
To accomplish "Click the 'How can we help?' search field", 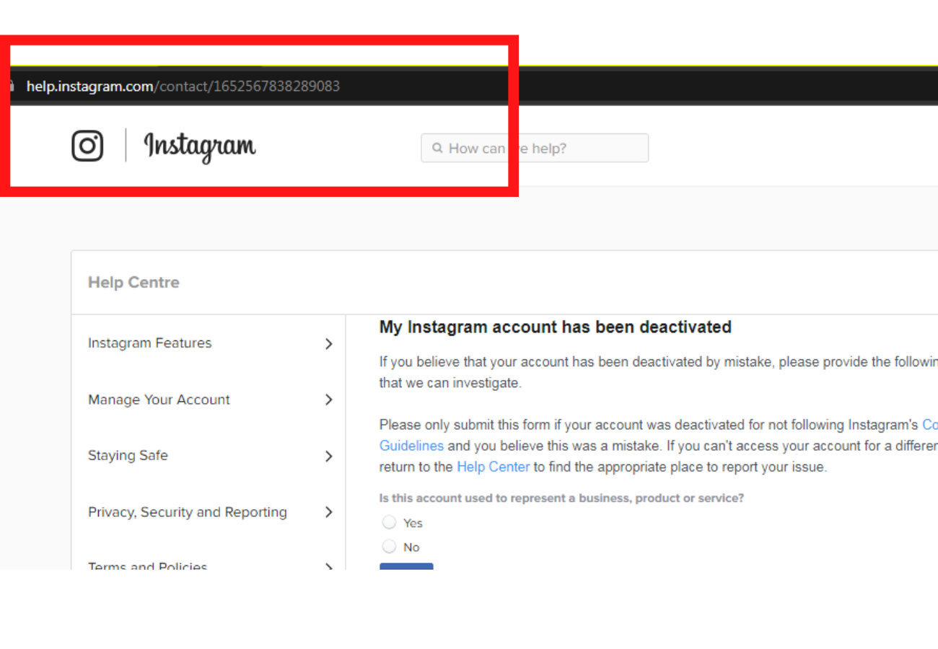I will coord(535,148).
